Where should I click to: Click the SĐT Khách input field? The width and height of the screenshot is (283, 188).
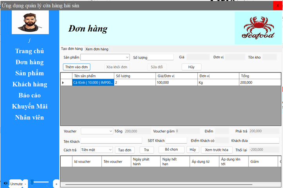(176, 140)
